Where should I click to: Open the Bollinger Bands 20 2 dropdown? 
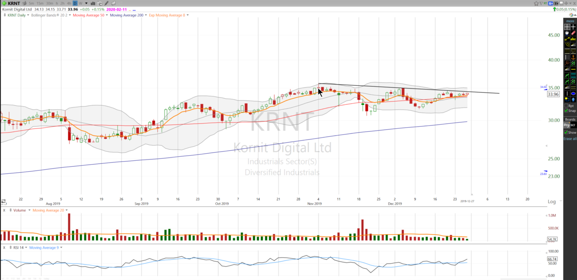click(70, 15)
